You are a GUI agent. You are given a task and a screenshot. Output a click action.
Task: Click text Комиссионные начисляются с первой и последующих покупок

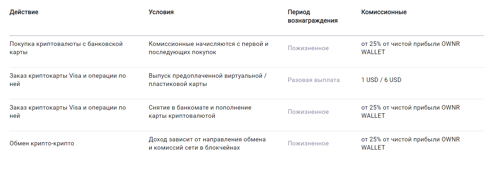coord(208,48)
